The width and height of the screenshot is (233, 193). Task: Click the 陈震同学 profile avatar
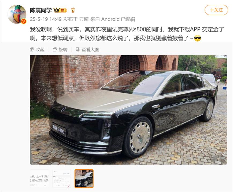tap(17, 14)
